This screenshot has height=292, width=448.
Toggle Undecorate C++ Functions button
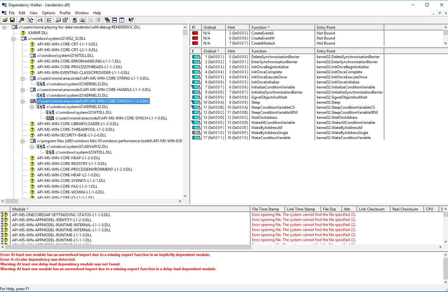pos(49,20)
